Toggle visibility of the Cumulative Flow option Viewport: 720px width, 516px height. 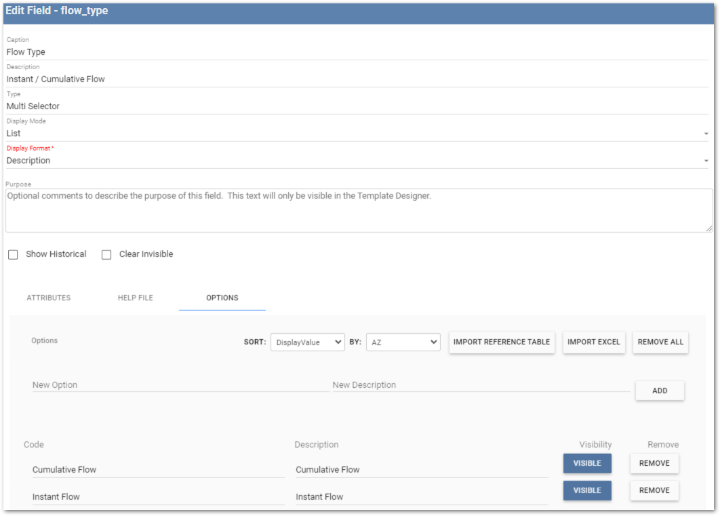coord(587,463)
